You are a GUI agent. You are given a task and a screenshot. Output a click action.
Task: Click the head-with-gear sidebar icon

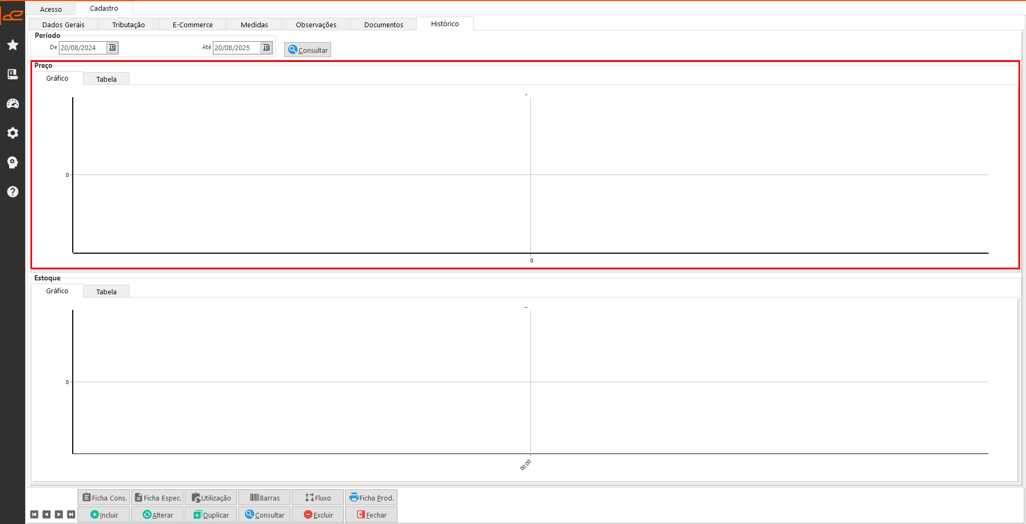13,162
